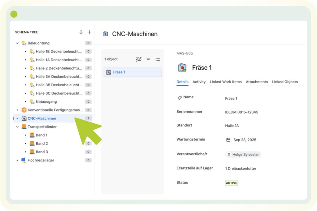Click count badge on CNC-Maschinen row
Image resolution: width=317 pixels, height=211 pixels.
click(x=88, y=118)
